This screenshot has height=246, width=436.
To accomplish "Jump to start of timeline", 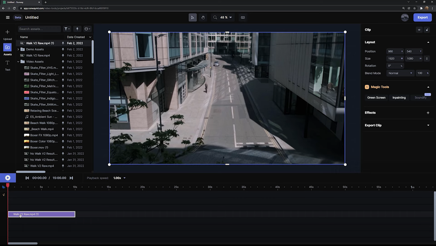I will (x=27, y=178).
